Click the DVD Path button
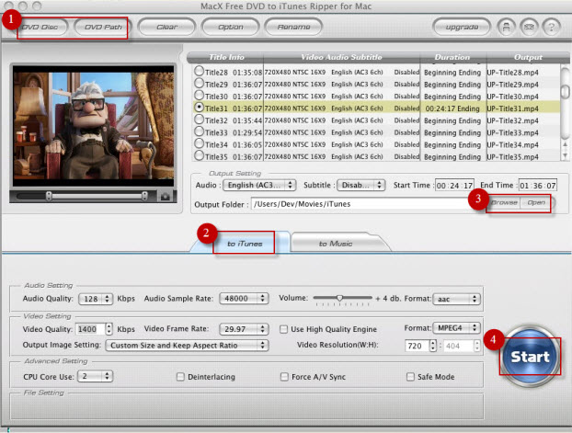 [102, 27]
